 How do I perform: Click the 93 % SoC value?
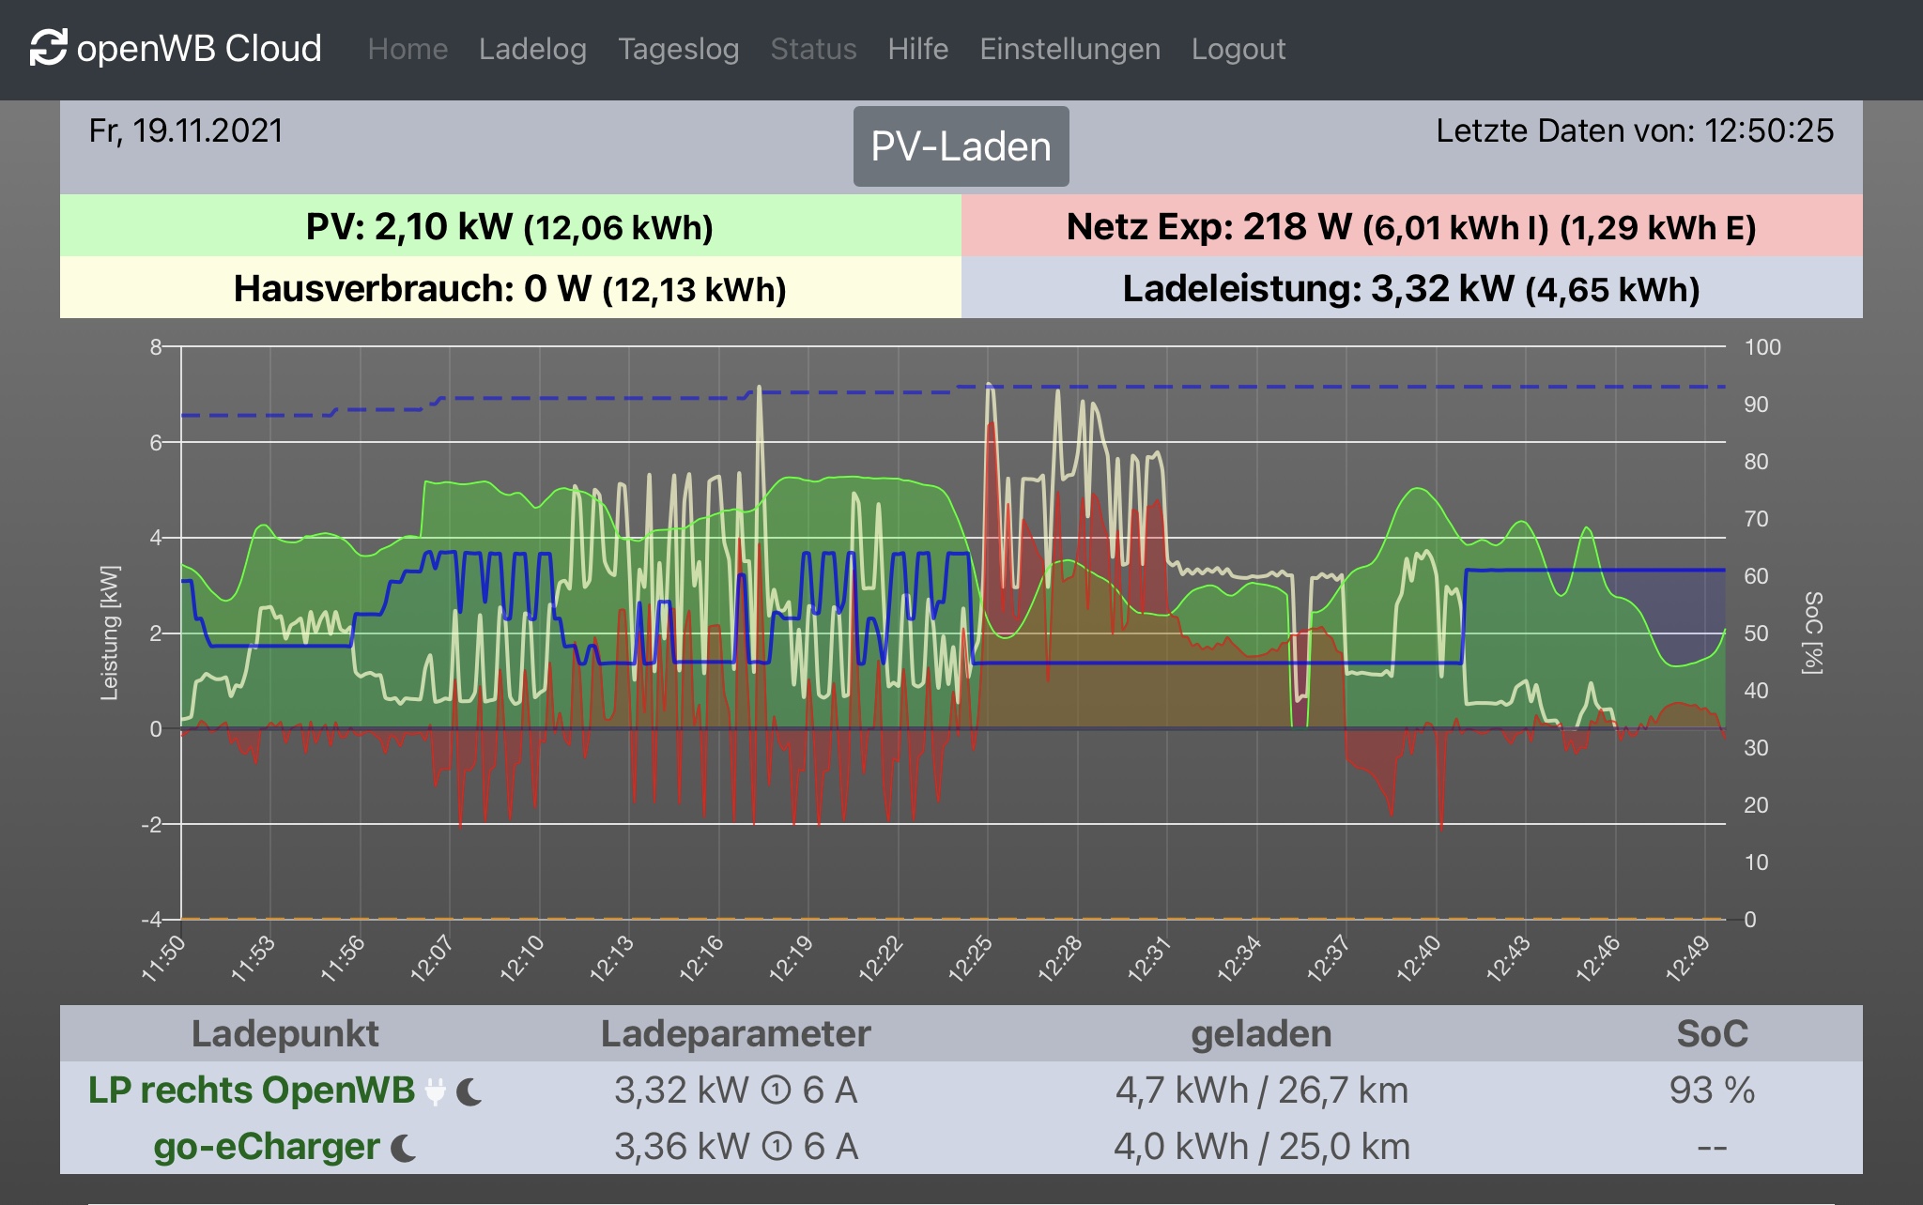pyautogui.click(x=1711, y=1091)
